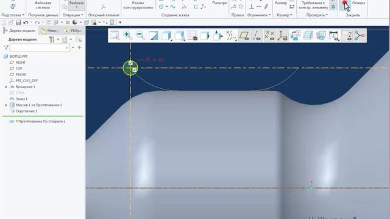Click the Zoom Out magnifier icon
The height and width of the screenshot is (219, 390).
(140, 36)
